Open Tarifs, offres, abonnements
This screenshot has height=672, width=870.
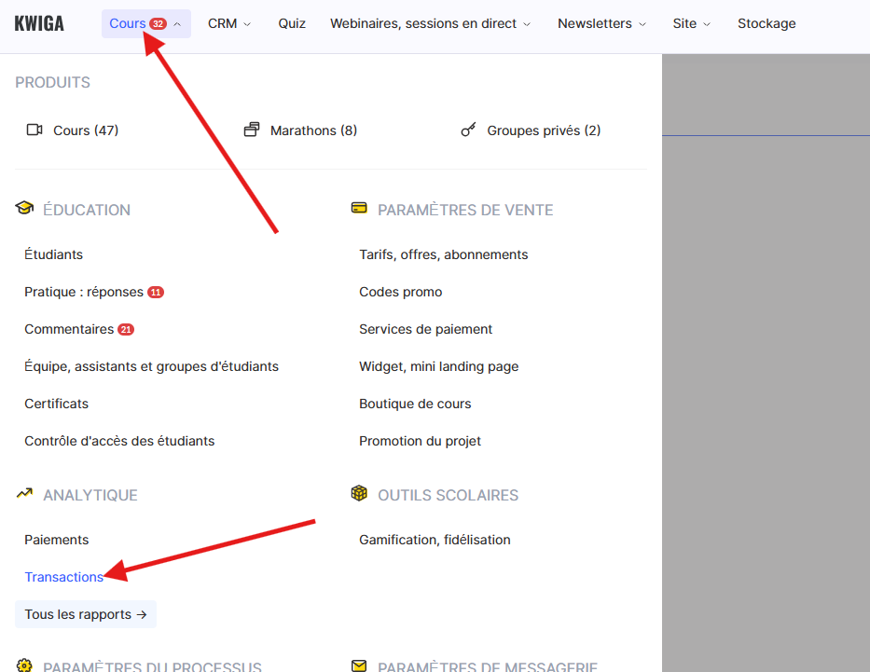(x=443, y=254)
